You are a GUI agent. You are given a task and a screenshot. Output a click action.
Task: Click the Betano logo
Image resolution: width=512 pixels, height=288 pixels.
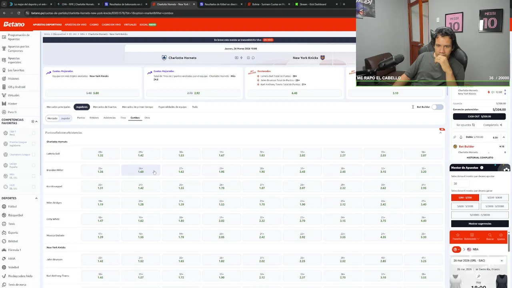tap(14, 24)
